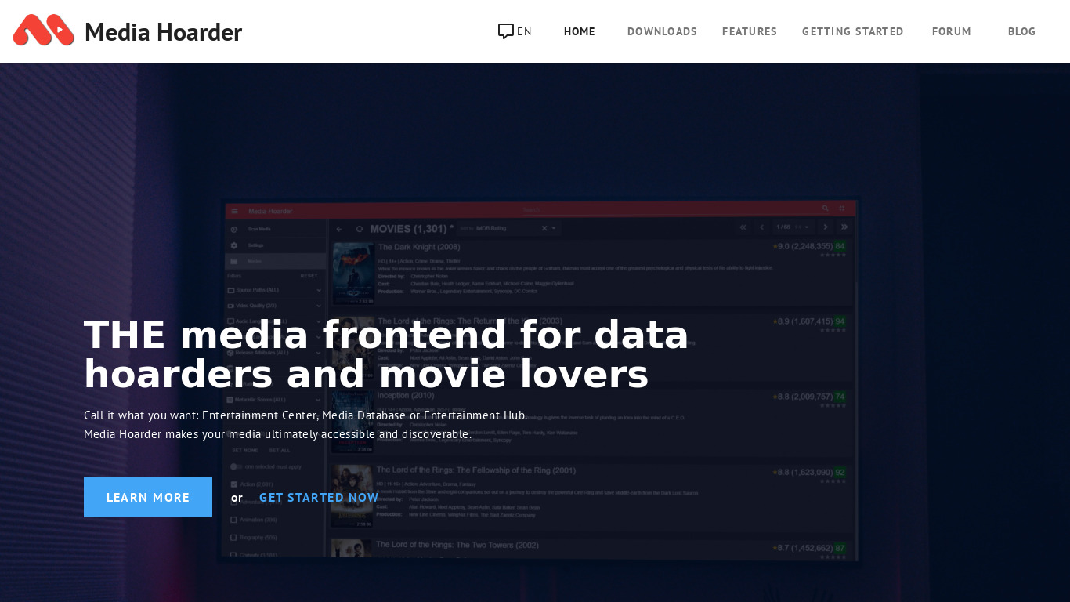Open the EN language menu

(524, 31)
